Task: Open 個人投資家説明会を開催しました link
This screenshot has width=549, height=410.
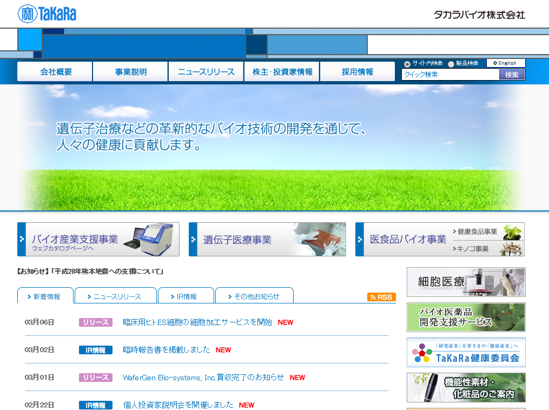Action: pos(178,405)
